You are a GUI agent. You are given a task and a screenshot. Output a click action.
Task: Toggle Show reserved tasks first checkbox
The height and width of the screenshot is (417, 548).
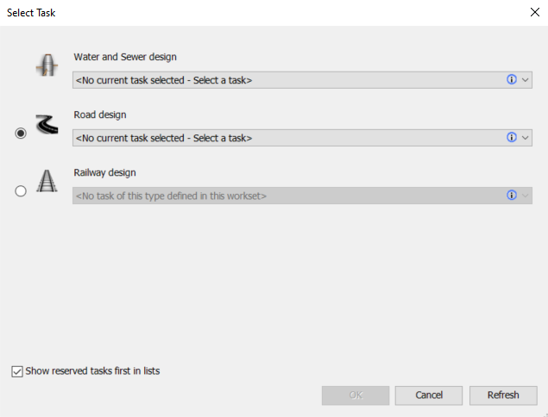tap(17, 371)
